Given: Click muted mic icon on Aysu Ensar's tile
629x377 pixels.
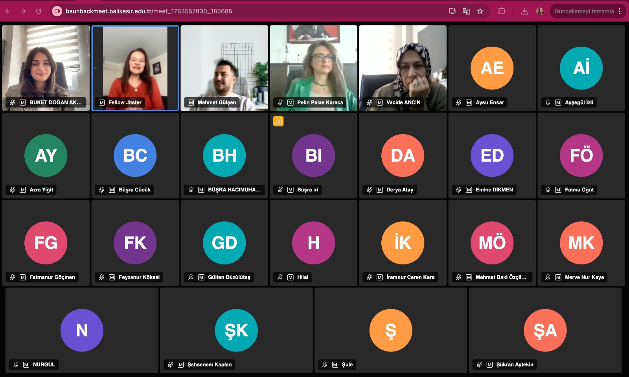Looking at the screenshot, I should coord(458,102).
